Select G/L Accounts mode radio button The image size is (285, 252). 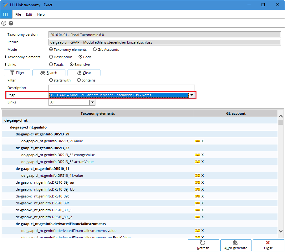pyautogui.click(x=95, y=49)
